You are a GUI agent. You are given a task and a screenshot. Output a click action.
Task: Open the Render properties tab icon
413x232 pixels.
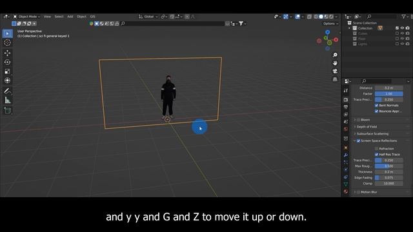pyautogui.click(x=346, y=100)
